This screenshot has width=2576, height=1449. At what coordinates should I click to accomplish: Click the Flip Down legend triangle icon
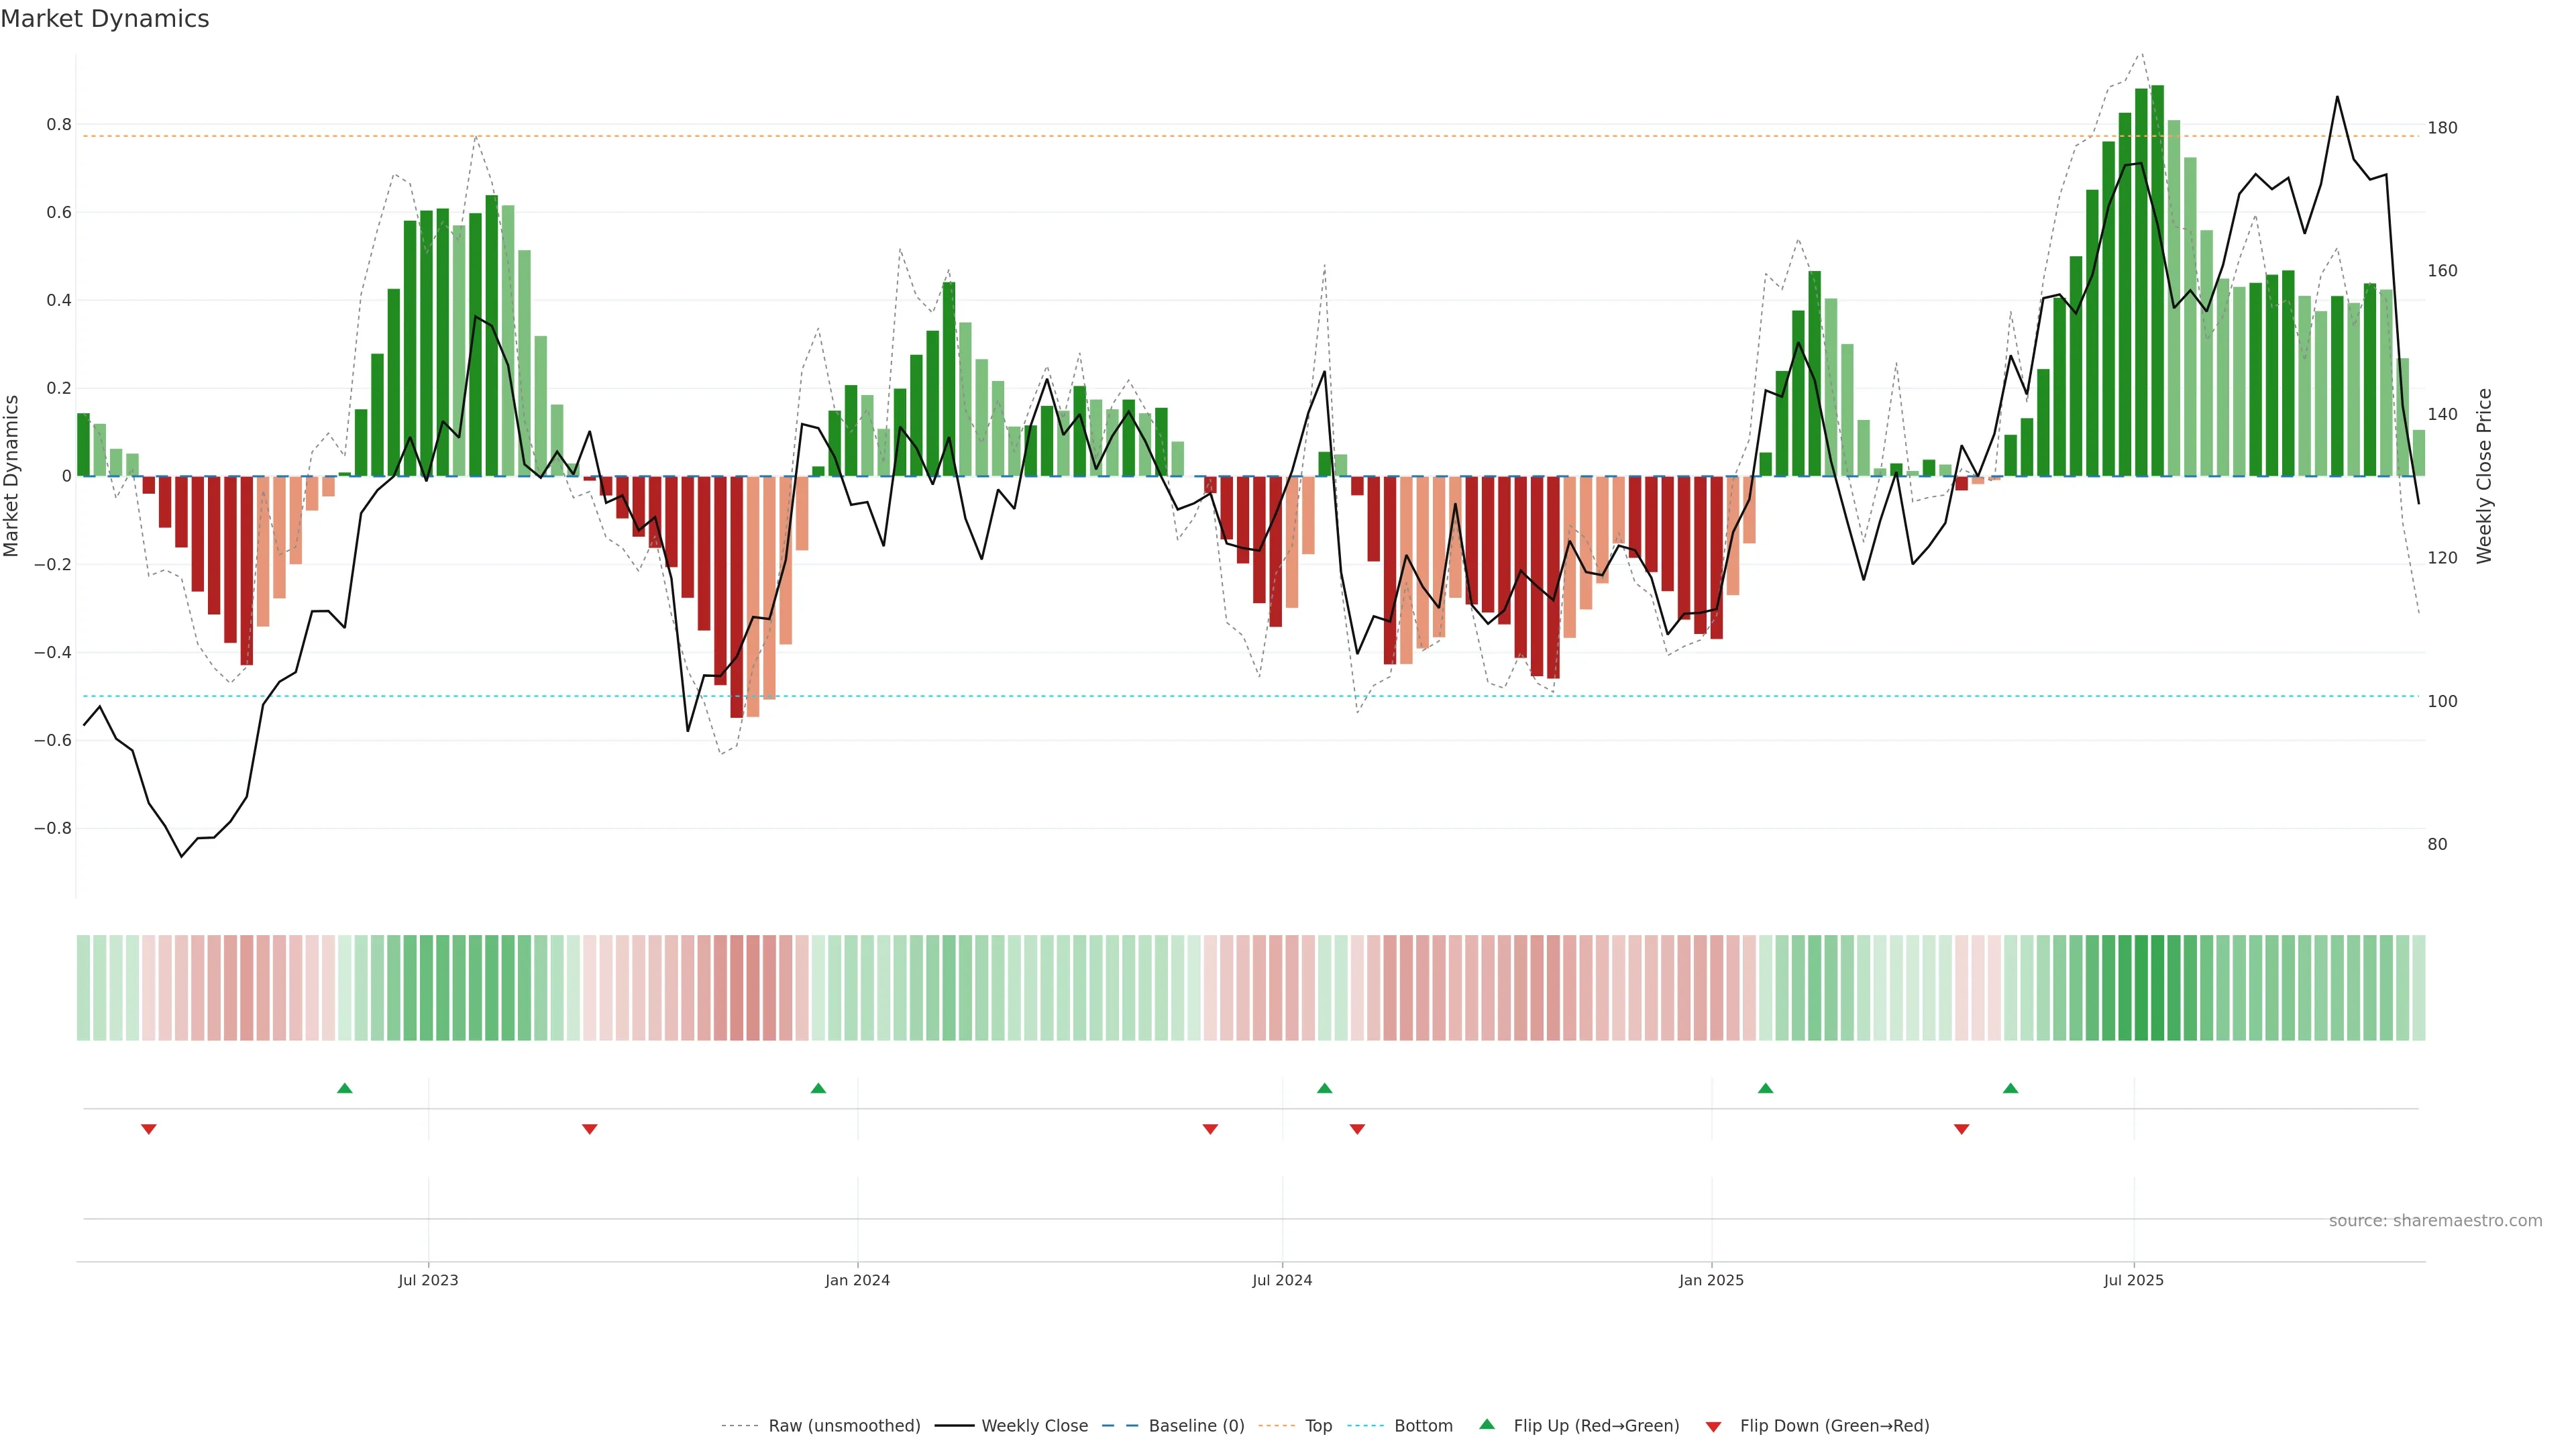pos(1713,1427)
